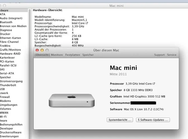Screen dimensions: 188x139
Task: Open 5 Software-Updates button
Action: [x=153, y=120]
